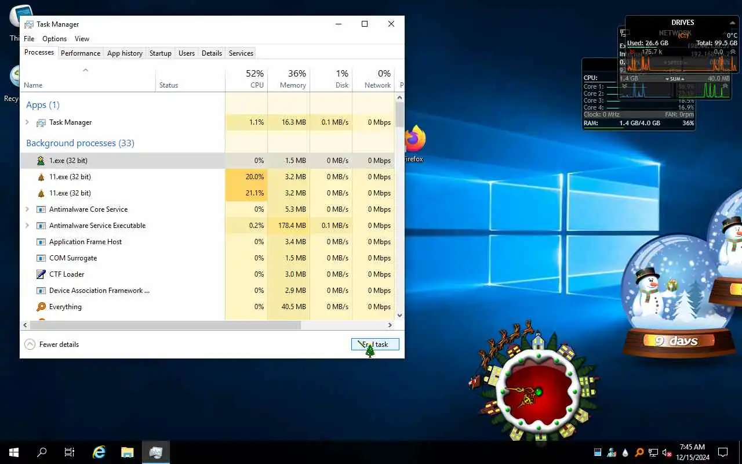
Task: Click the Antimalware Core Service icon
Action: coord(41,209)
